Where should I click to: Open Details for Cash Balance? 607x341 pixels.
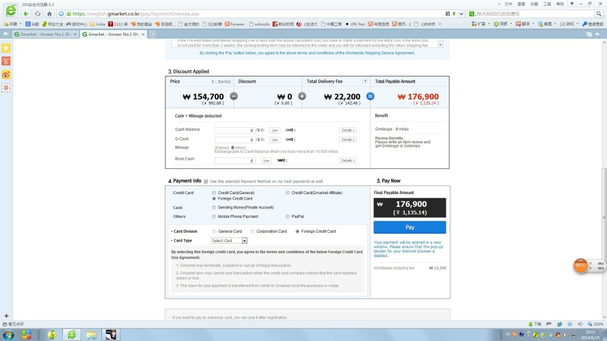[x=347, y=130]
